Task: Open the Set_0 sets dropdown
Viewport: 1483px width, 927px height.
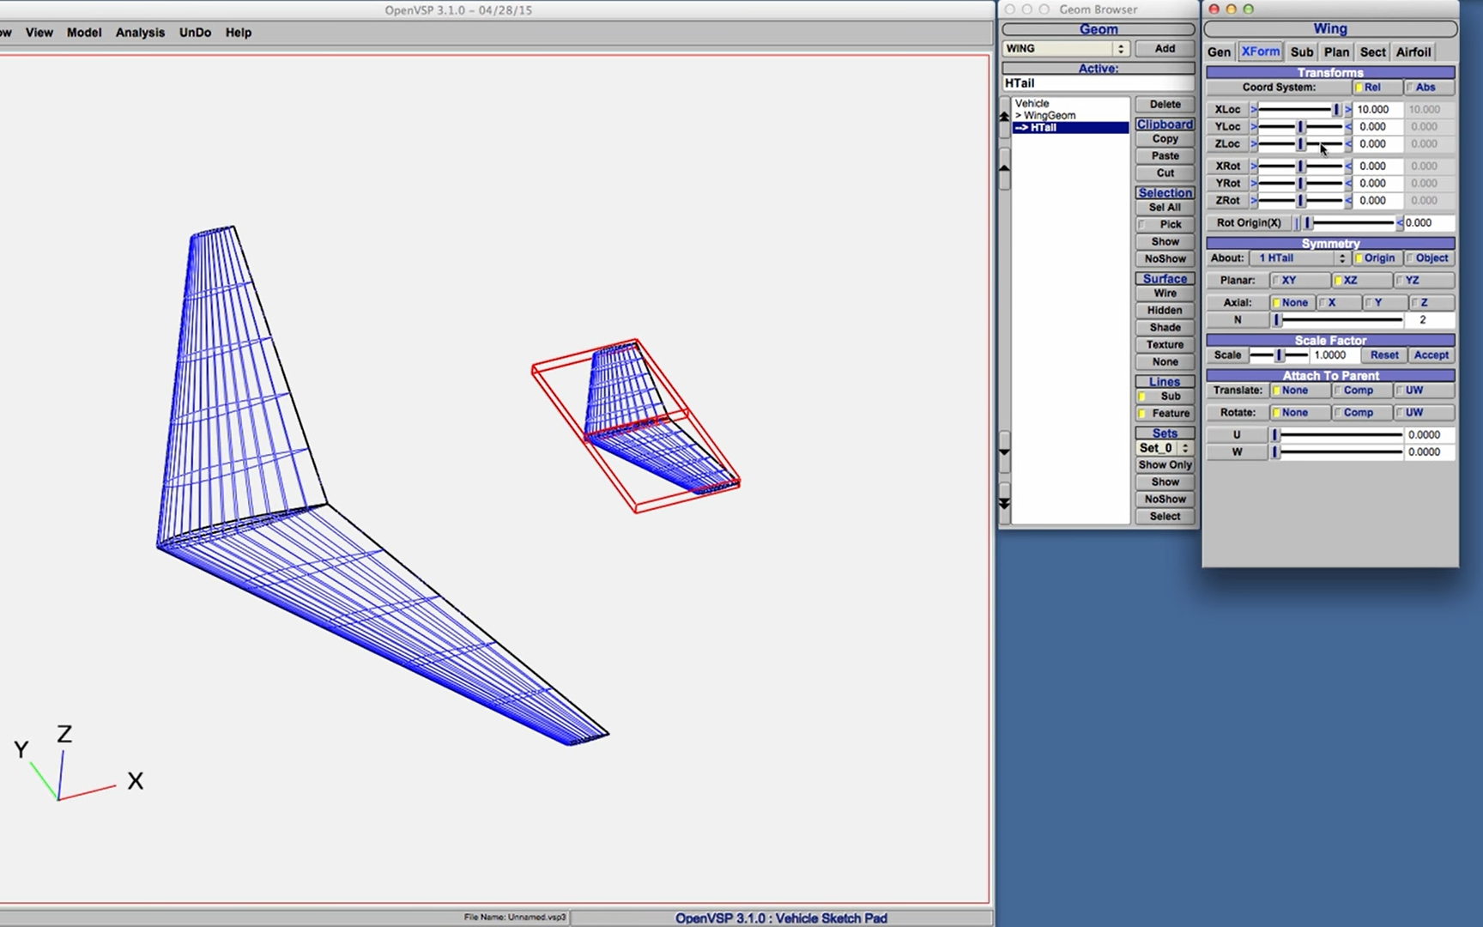Action: click(x=1164, y=448)
